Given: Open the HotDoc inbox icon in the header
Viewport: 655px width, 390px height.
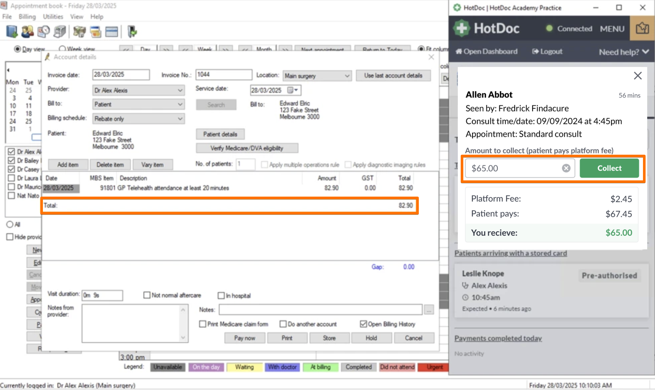Looking at the screenshot, I should coord(642,28).
